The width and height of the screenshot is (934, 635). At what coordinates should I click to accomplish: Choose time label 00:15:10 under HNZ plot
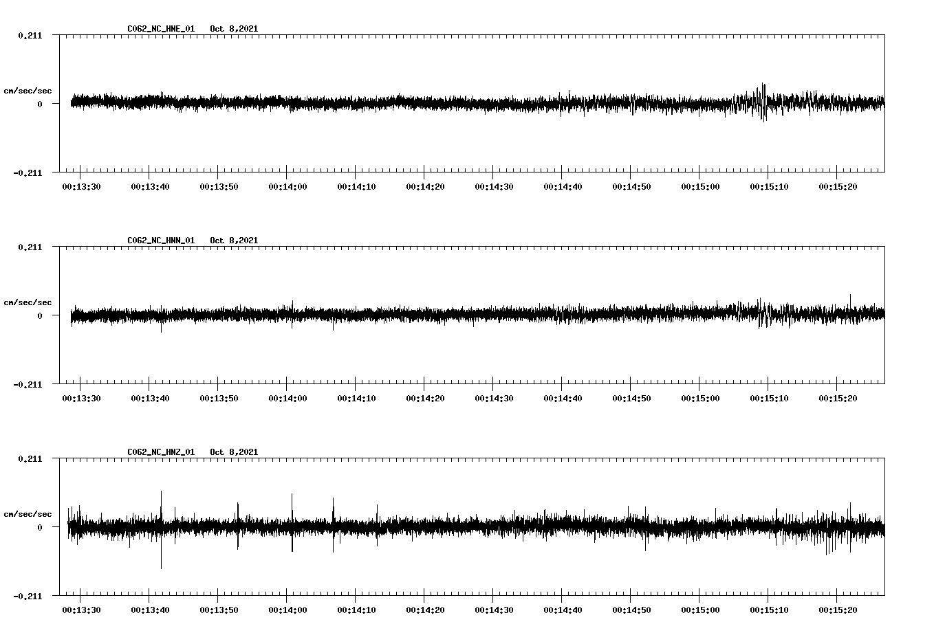(769, 610)
